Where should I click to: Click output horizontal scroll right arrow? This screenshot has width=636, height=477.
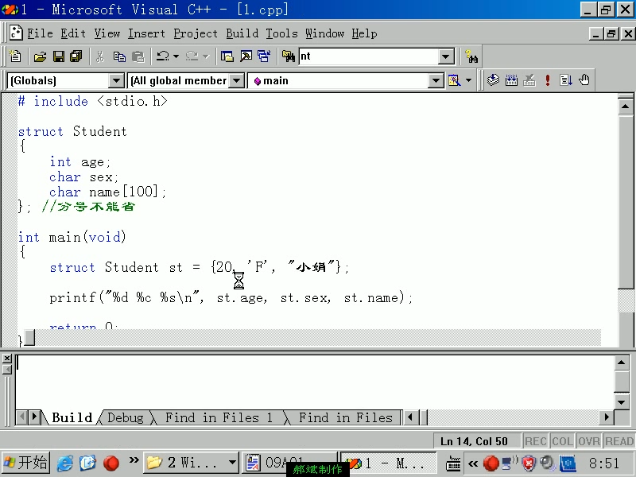tap(607, 417)
